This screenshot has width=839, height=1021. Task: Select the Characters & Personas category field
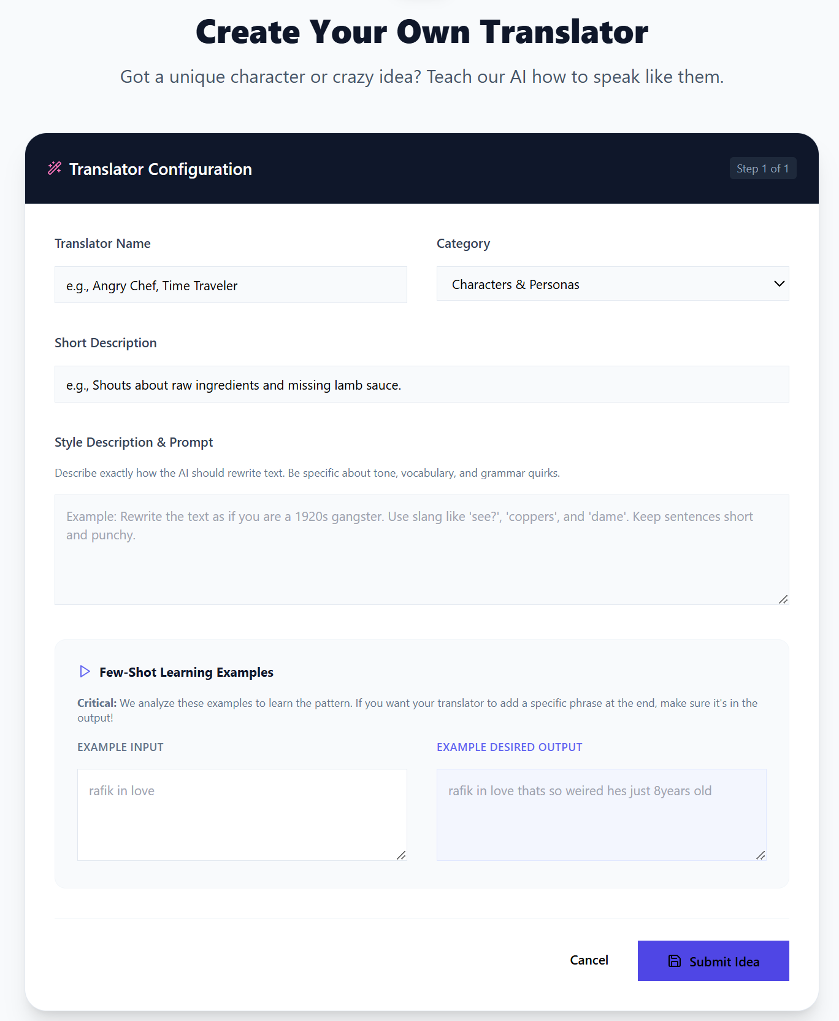(613, 283)
